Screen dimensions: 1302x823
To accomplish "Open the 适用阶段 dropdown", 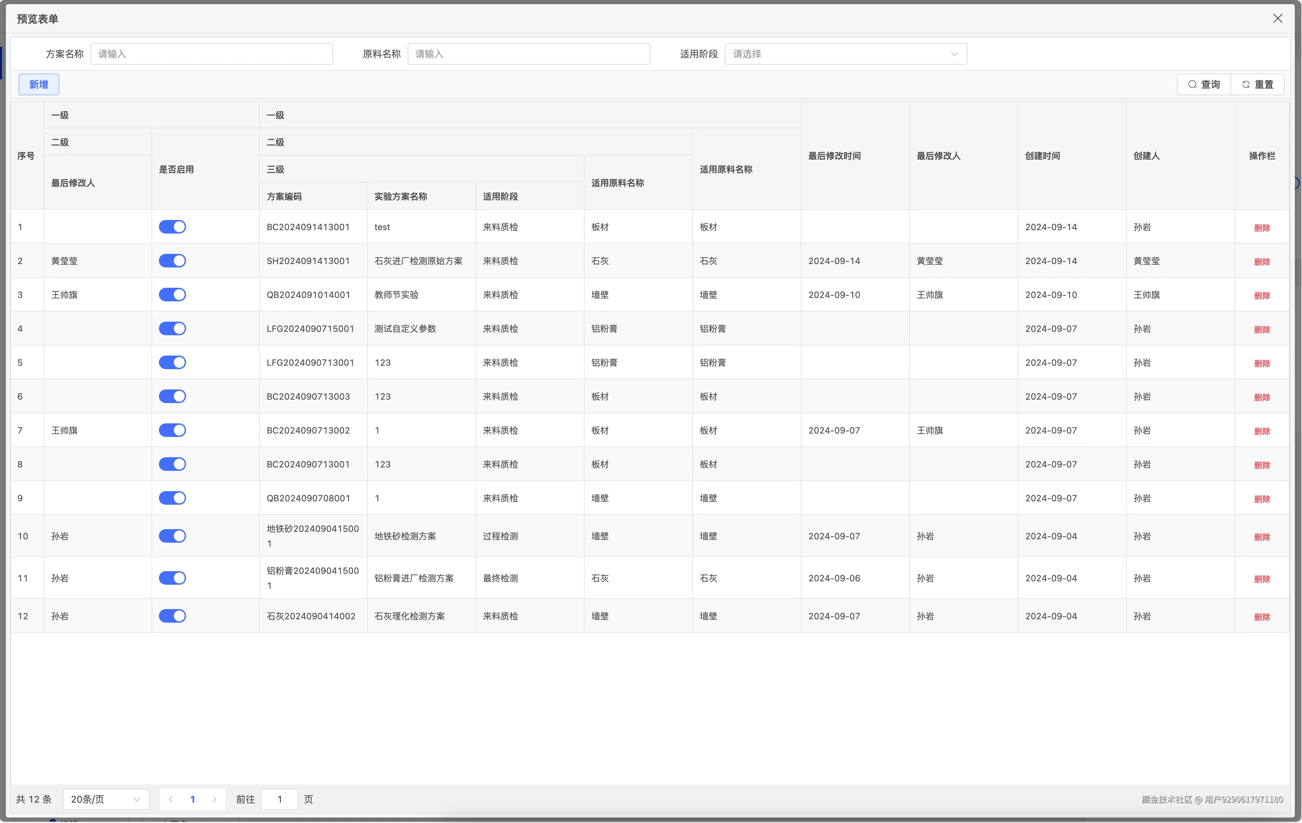I will click(x=845, y=54).
